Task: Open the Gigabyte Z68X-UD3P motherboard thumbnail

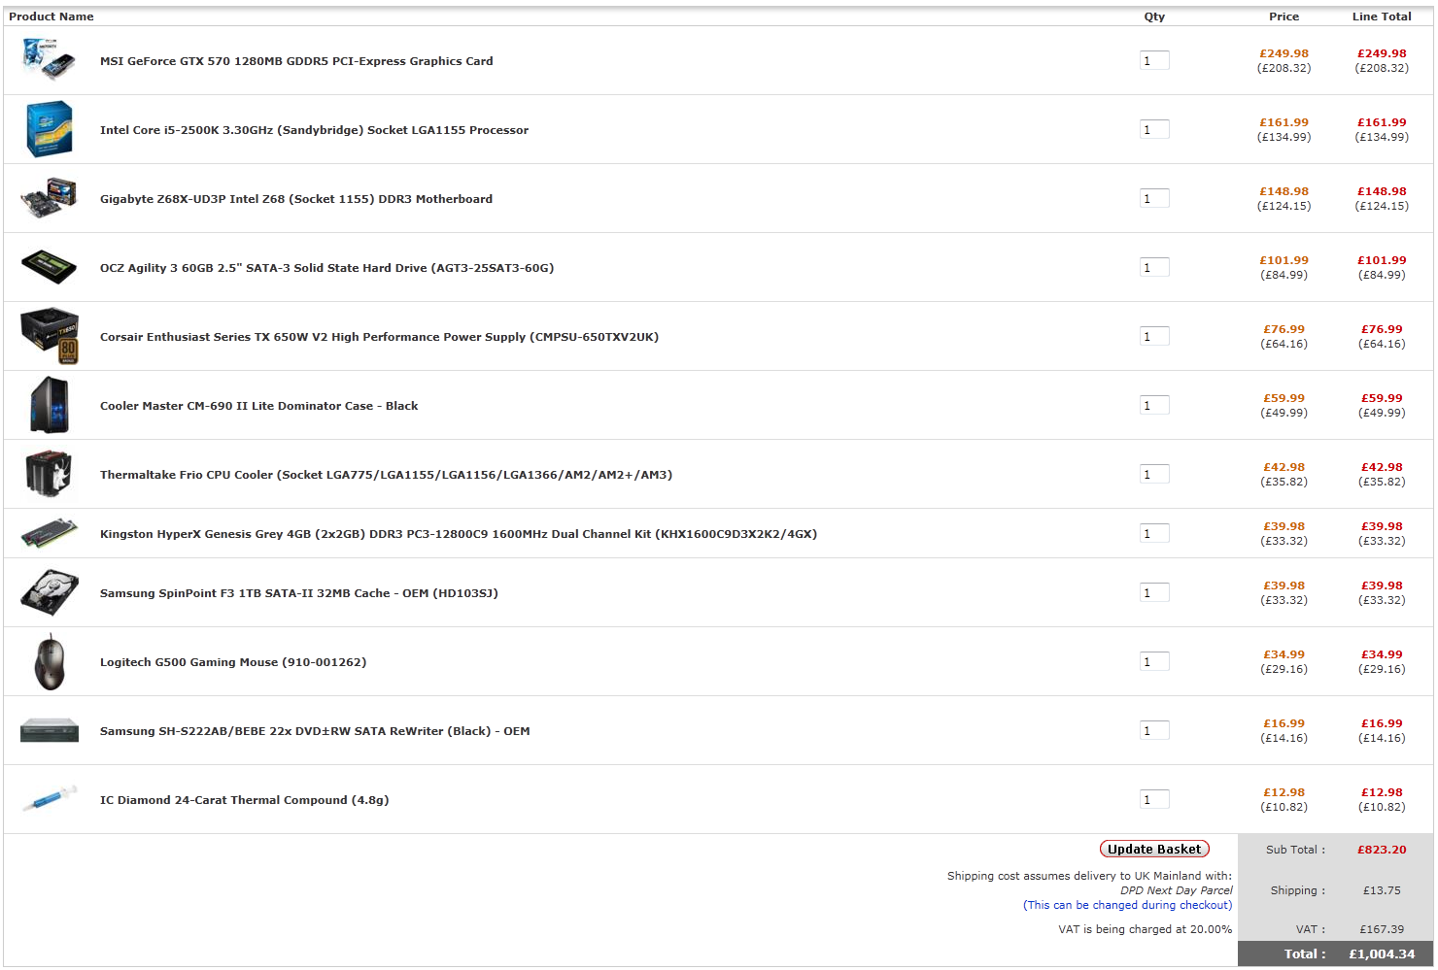Action: (49, 198)
